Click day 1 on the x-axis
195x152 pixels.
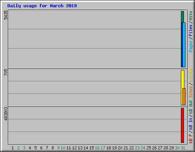(x=13, y=148)
